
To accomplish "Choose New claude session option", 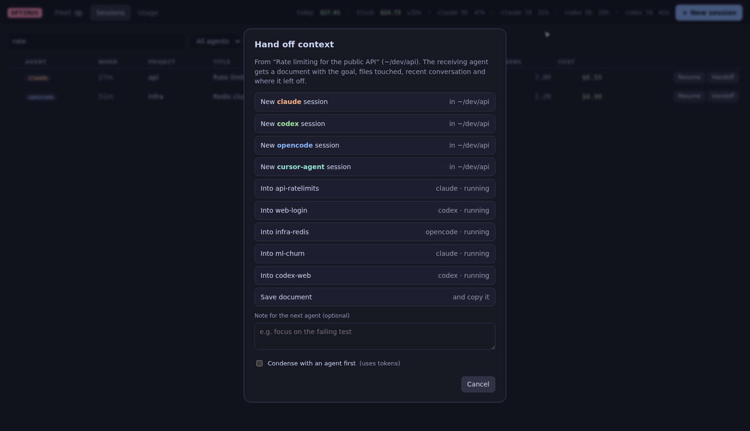I will point(375,102).
